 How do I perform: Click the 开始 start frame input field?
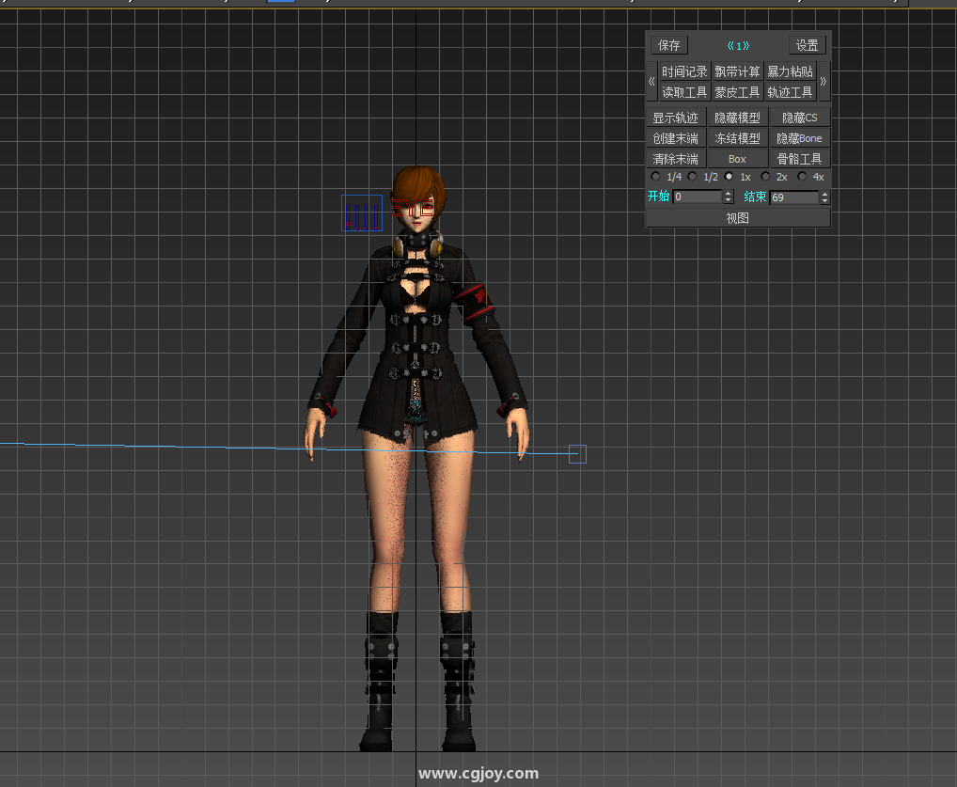click(x=697, y=197)
